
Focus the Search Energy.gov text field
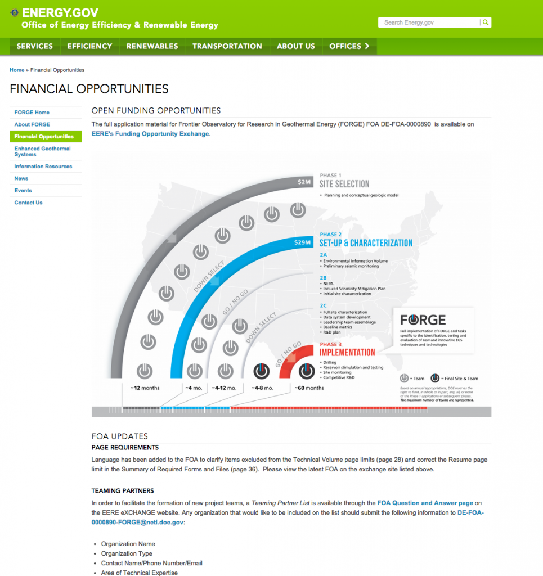tap(429, 22)
